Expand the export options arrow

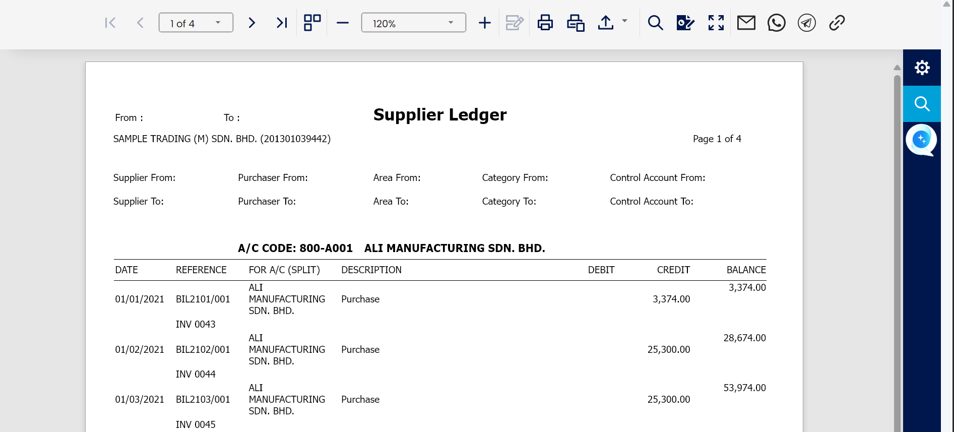coord(624,21)
